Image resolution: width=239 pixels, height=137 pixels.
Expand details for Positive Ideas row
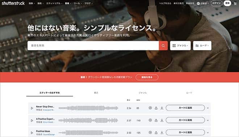208,133
